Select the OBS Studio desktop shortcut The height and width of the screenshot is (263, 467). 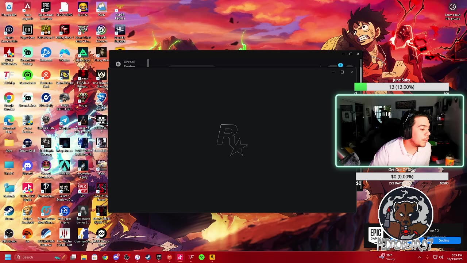tap(9, 236)
